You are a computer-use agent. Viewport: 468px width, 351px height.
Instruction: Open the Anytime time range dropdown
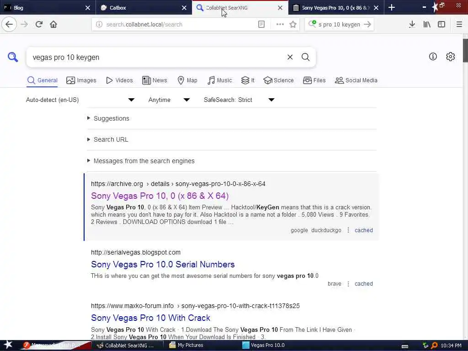[169, 100]
